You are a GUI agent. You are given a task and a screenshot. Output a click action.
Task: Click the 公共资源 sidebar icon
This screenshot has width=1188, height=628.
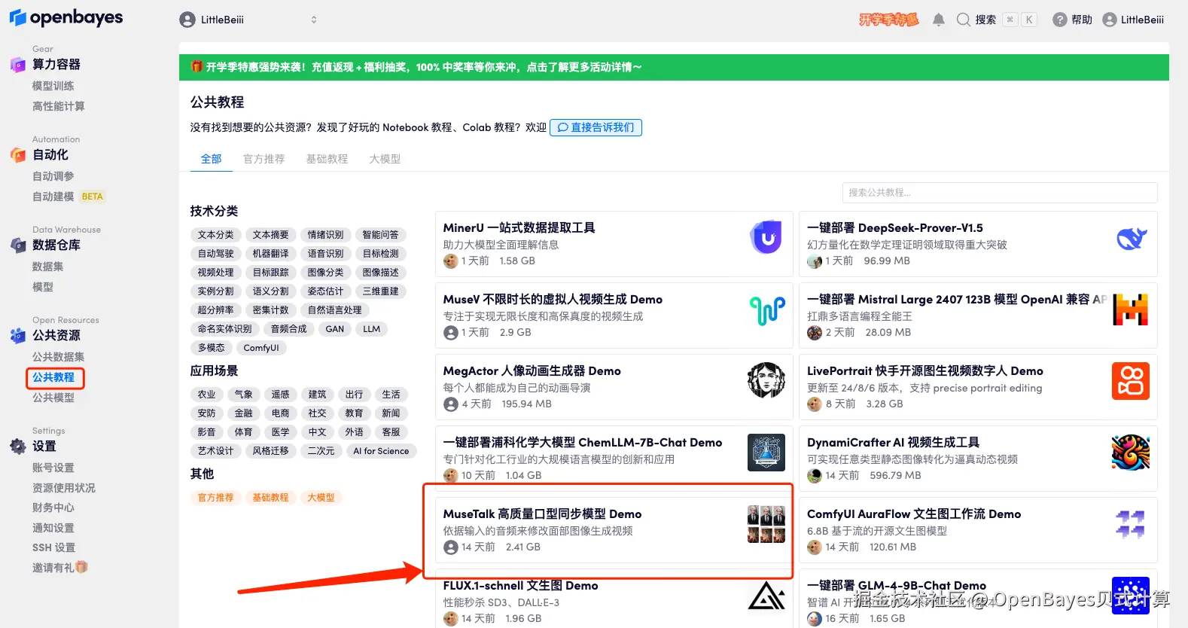[x=18, y=336]
